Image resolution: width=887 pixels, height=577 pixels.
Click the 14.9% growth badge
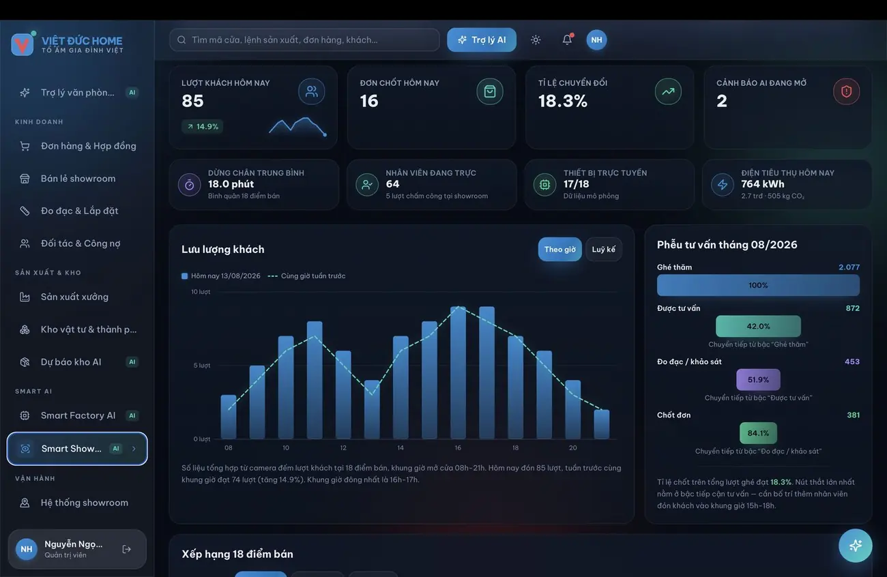point(203,126)
